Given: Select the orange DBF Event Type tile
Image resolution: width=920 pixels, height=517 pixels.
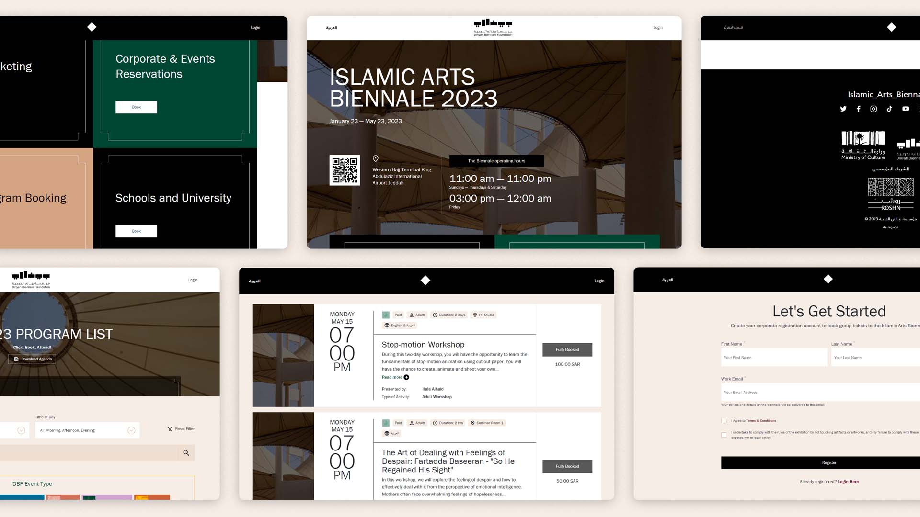Looking at the screenshot, I should click(152, 497).
